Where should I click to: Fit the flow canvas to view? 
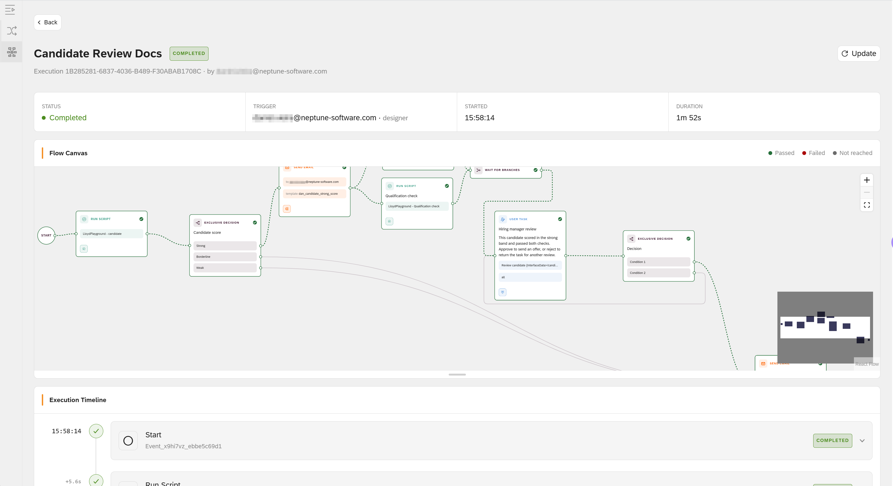click(867, 205)
